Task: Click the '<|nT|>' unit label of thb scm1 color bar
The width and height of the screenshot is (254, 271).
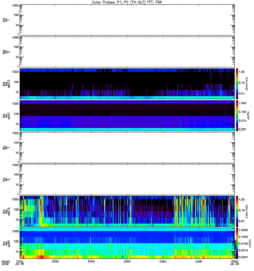Action: pos(248,116)
